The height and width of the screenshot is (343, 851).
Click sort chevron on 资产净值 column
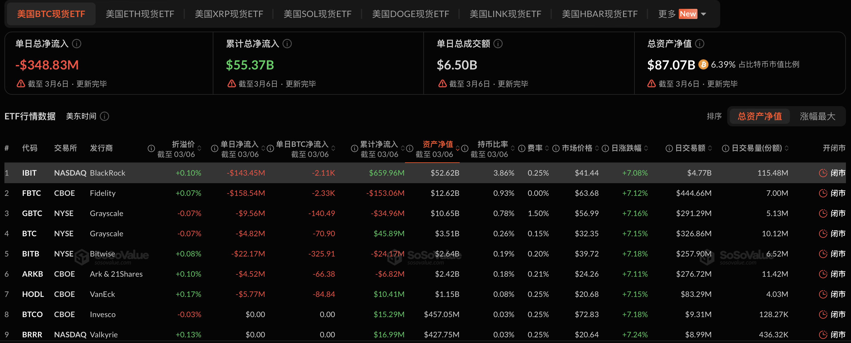pyautogui.click(x=458, y=148)
